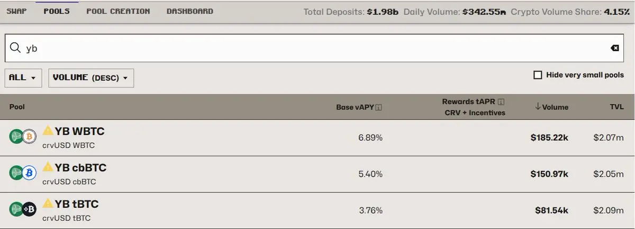This screenshot has height=229, width=635.
Task: Sort by the Volume column header
Action: pyautogui.click(x=551, y=107)
